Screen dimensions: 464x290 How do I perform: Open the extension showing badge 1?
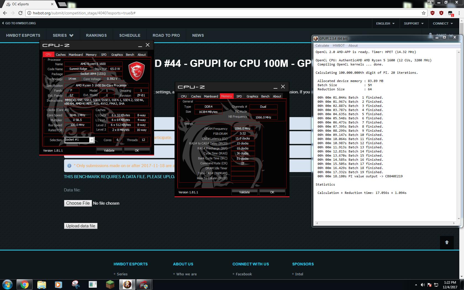pyautogui.click(x=450, y=13)
